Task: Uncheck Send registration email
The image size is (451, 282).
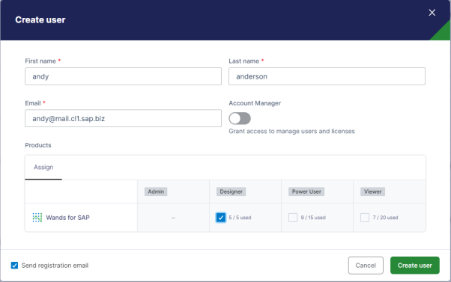Action: click(x=14, y=266)
